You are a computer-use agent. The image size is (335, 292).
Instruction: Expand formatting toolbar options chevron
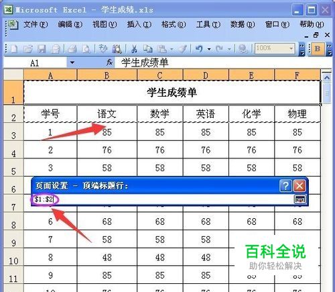pos(330,49)
